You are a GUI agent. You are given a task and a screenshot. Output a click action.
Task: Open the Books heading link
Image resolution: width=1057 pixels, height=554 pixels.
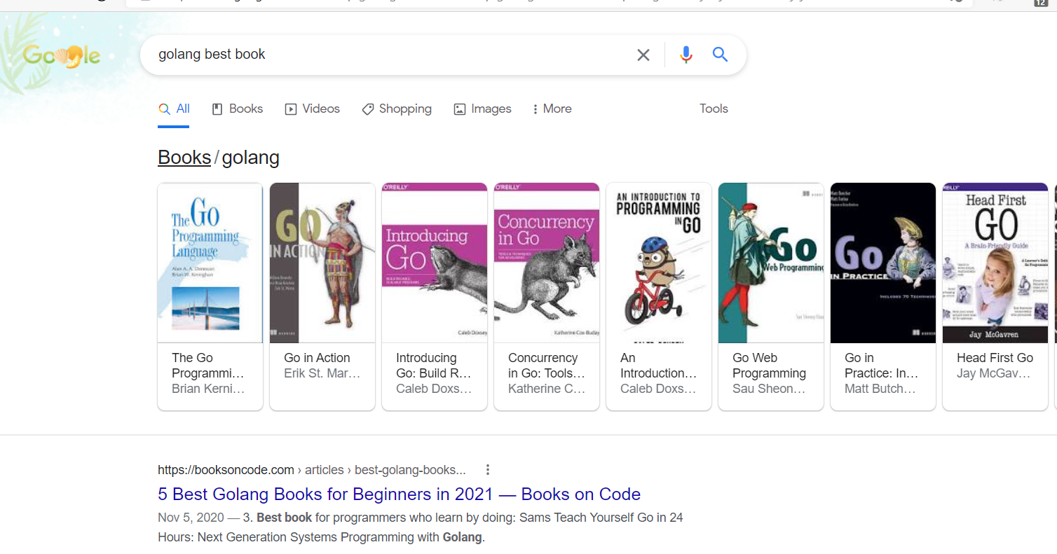(x=184, y=158)
